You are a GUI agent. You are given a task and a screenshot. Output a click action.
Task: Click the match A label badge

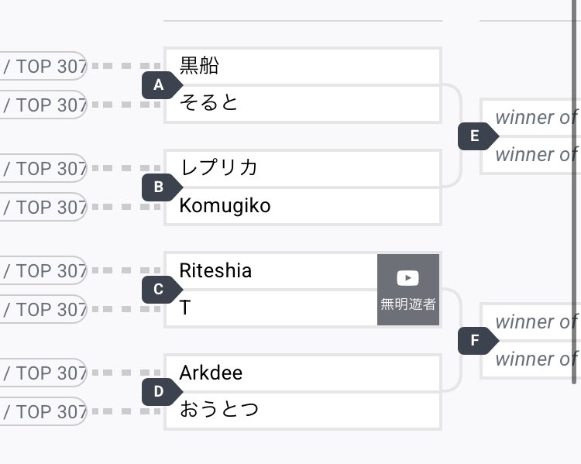pyautogui.click(x=162, y=85)
